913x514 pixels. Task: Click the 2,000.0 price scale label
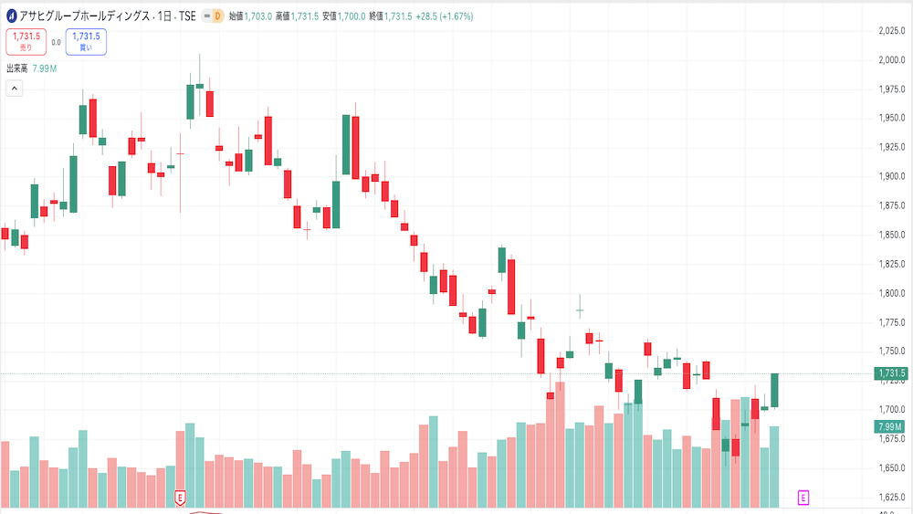(x=889, y=60)
